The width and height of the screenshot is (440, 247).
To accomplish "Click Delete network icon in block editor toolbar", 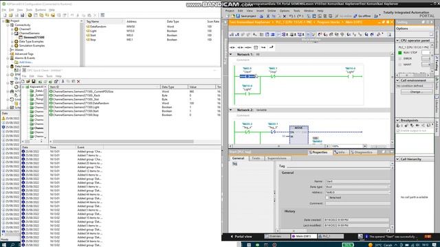I will pyautogui.click(x=237, y=34).
